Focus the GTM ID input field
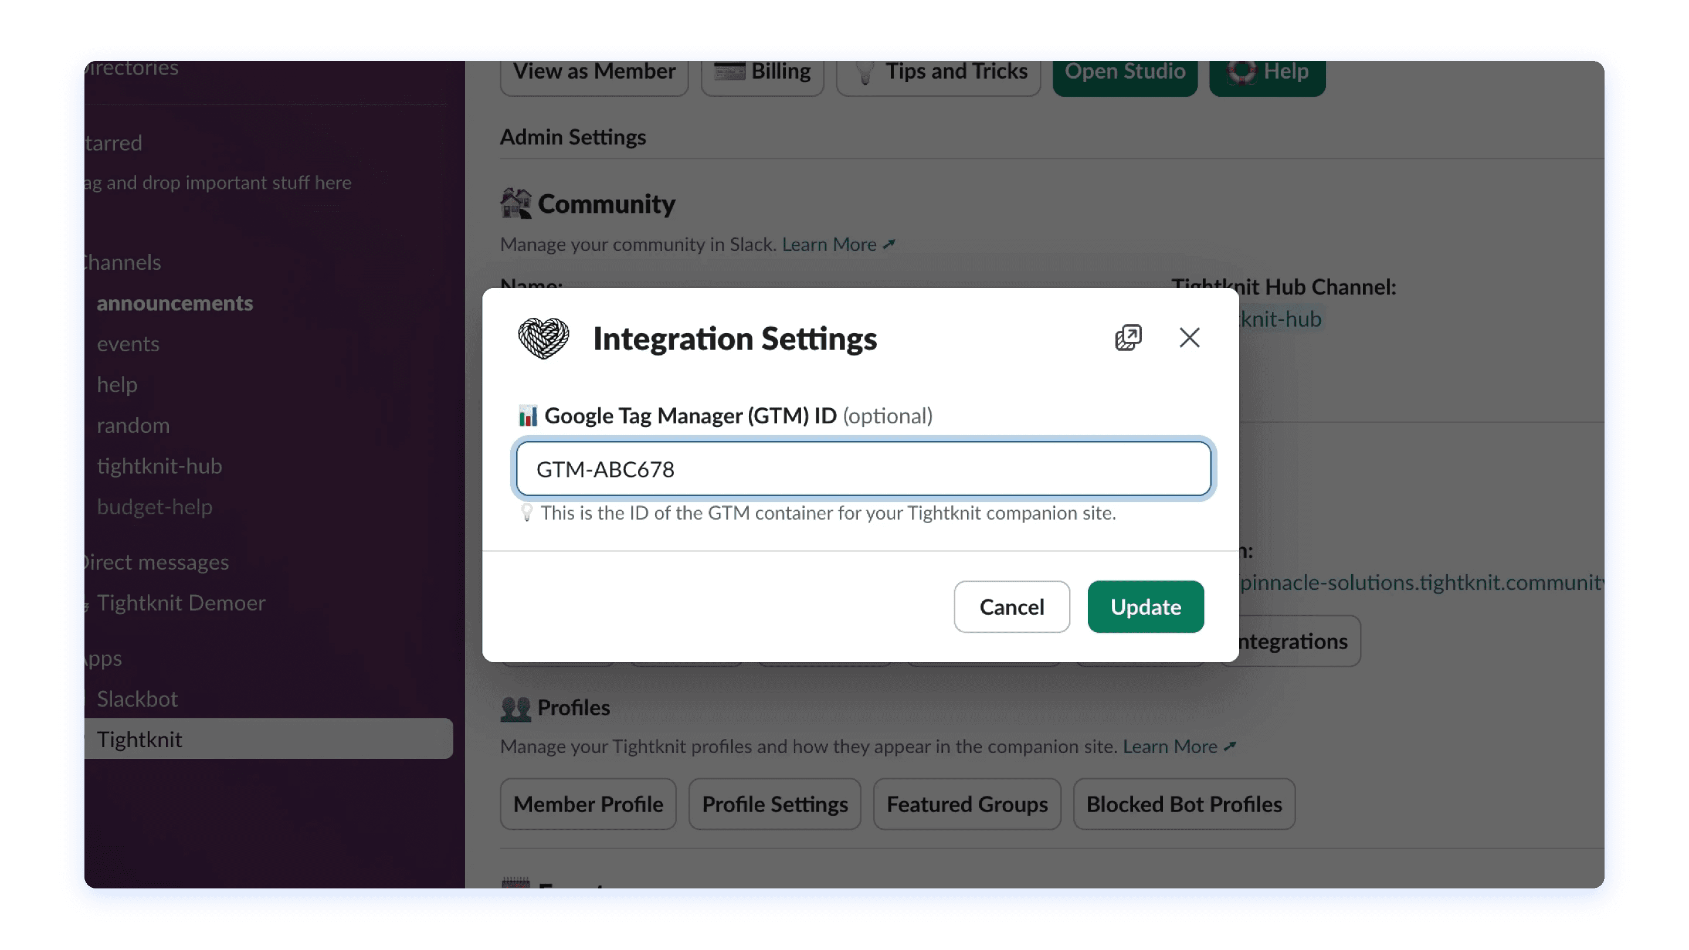The image size is (1689, 950). 863,469
